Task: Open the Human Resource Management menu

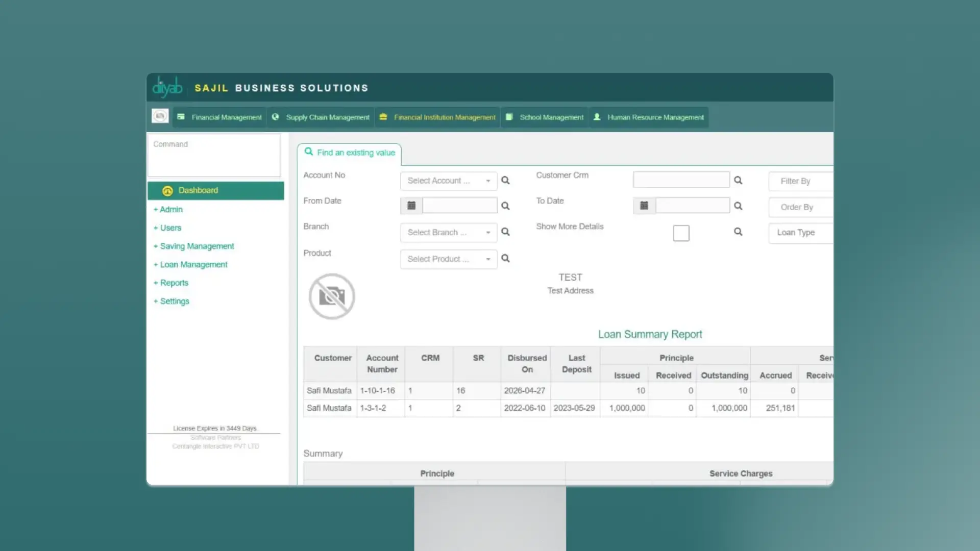Action: pyautogui.click(x=649, y=117)
